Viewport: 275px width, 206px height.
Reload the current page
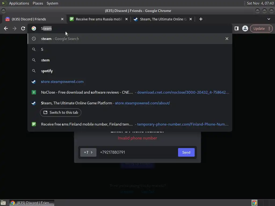tap(23, 28)
